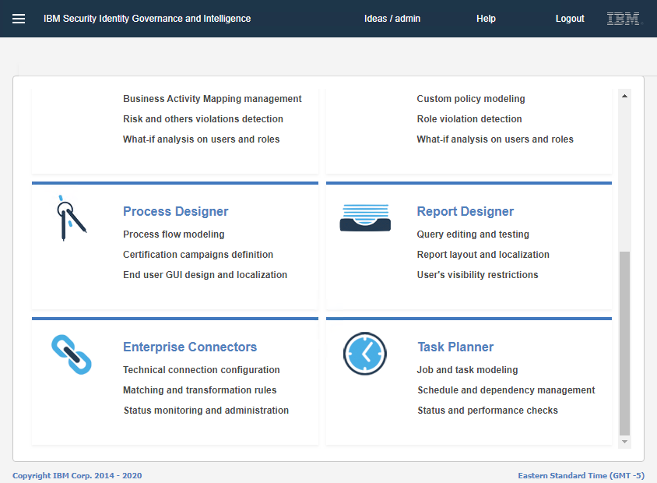Click the Report Designer tray icon
The image size is (657, 483).
[364, 217]
